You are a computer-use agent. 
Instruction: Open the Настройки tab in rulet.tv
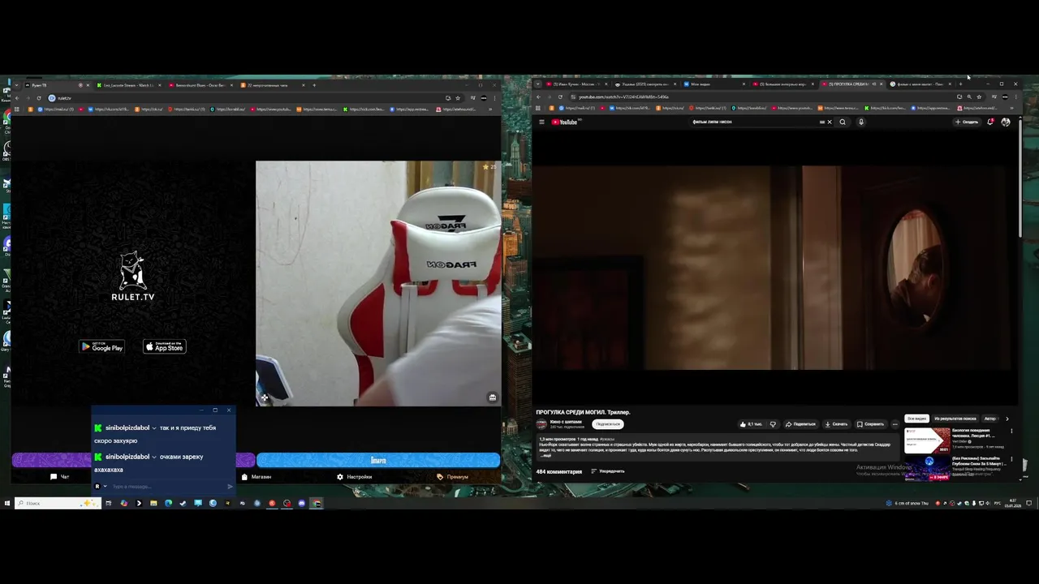355,477
